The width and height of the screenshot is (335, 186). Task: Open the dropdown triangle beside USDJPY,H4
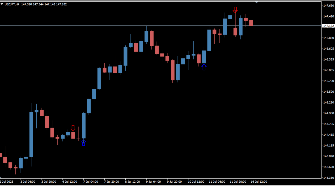[2, 4]
